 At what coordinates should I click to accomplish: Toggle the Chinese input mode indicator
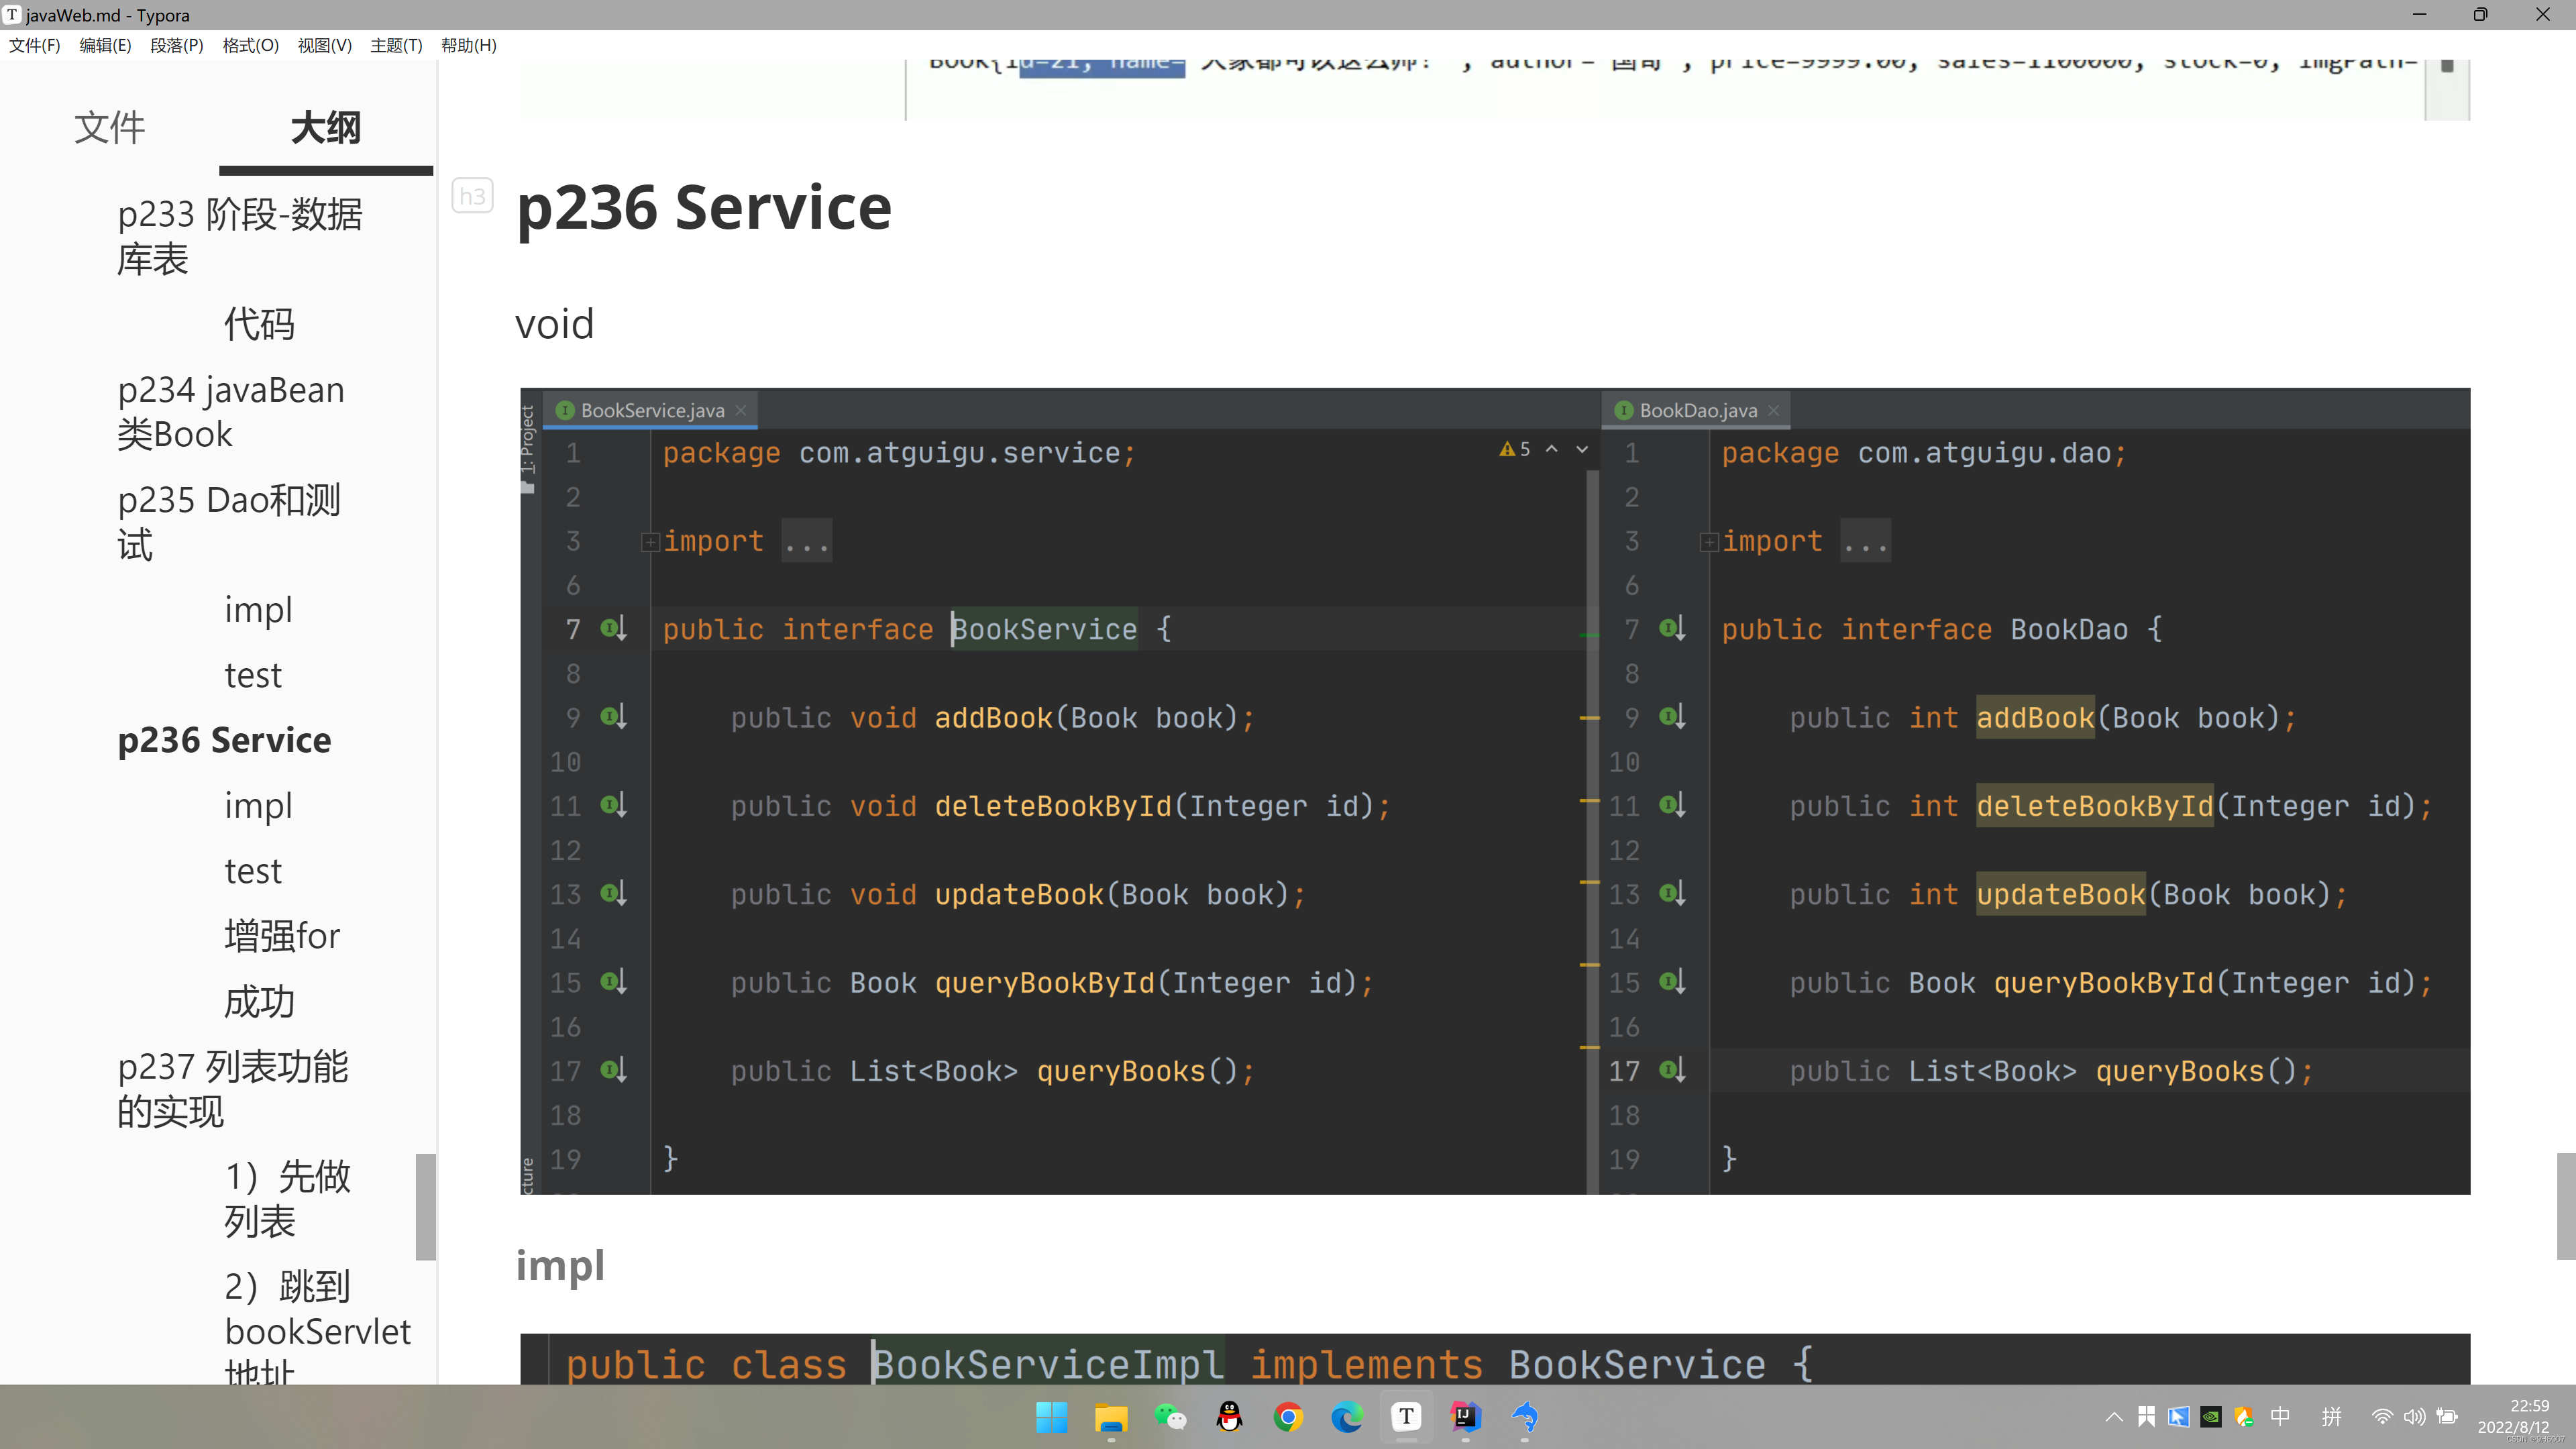[2281, 1417]
